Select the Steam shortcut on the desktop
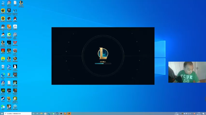 tap(3, 99)
